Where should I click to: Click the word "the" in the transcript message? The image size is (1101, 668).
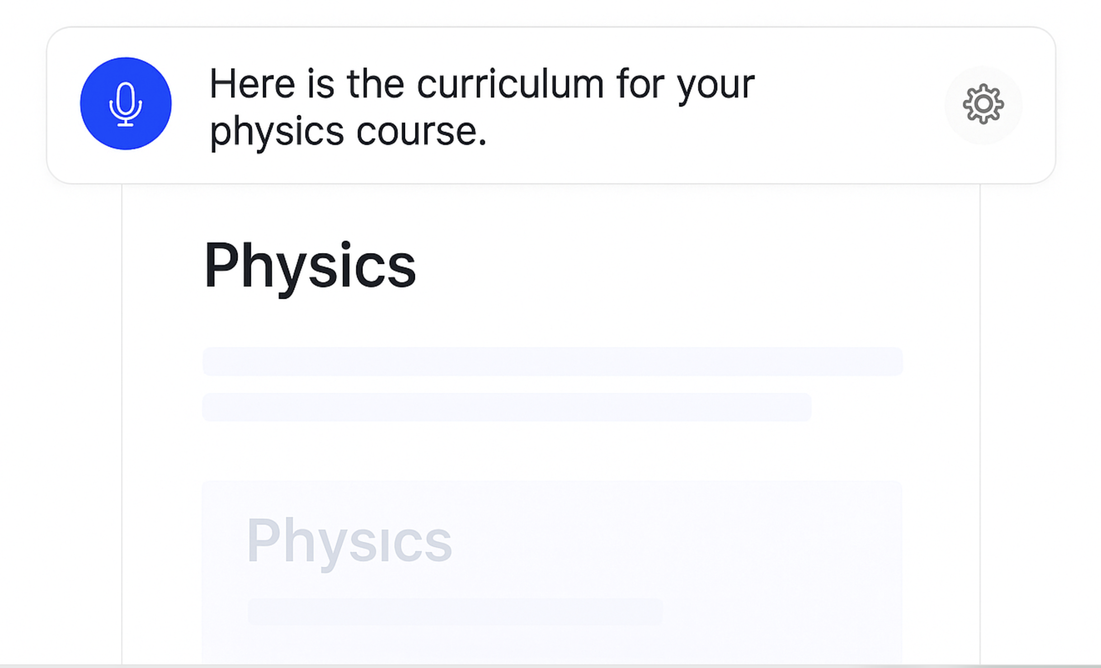coord(376,84)
